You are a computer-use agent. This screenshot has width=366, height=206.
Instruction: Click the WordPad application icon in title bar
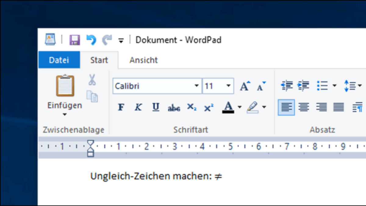coord(50,40)
